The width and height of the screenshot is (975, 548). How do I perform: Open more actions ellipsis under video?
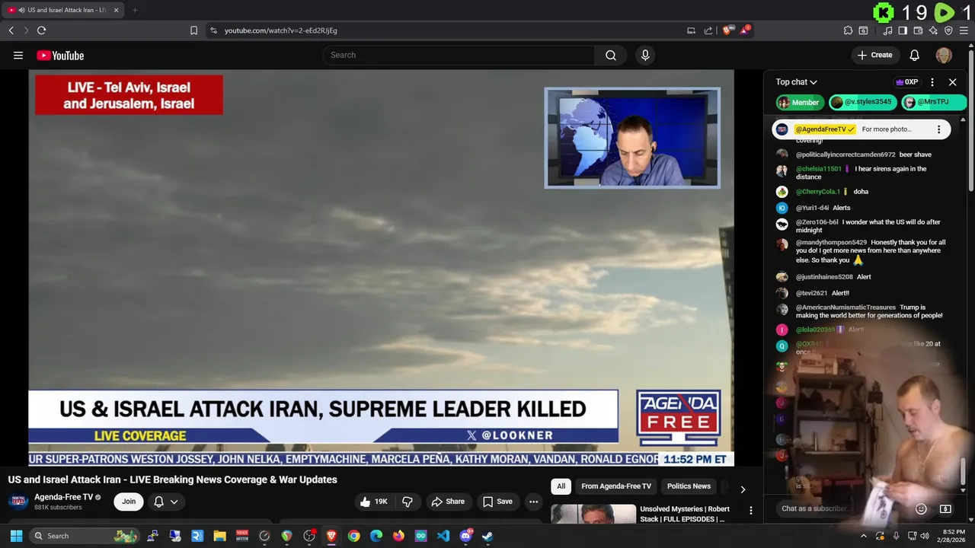pos(533,502)
